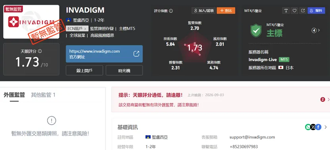
Task: Click the green MT4/5 shield icon
Action: (x=256, y=31)
